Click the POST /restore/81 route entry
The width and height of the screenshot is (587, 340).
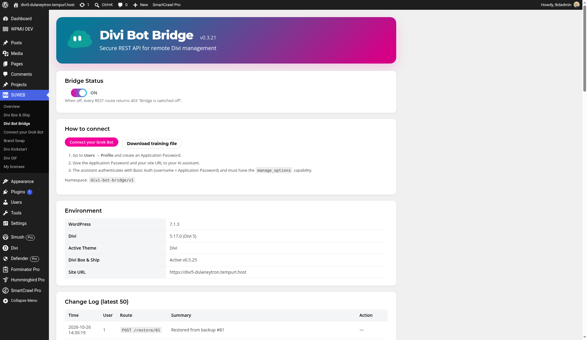click(141, 330)
